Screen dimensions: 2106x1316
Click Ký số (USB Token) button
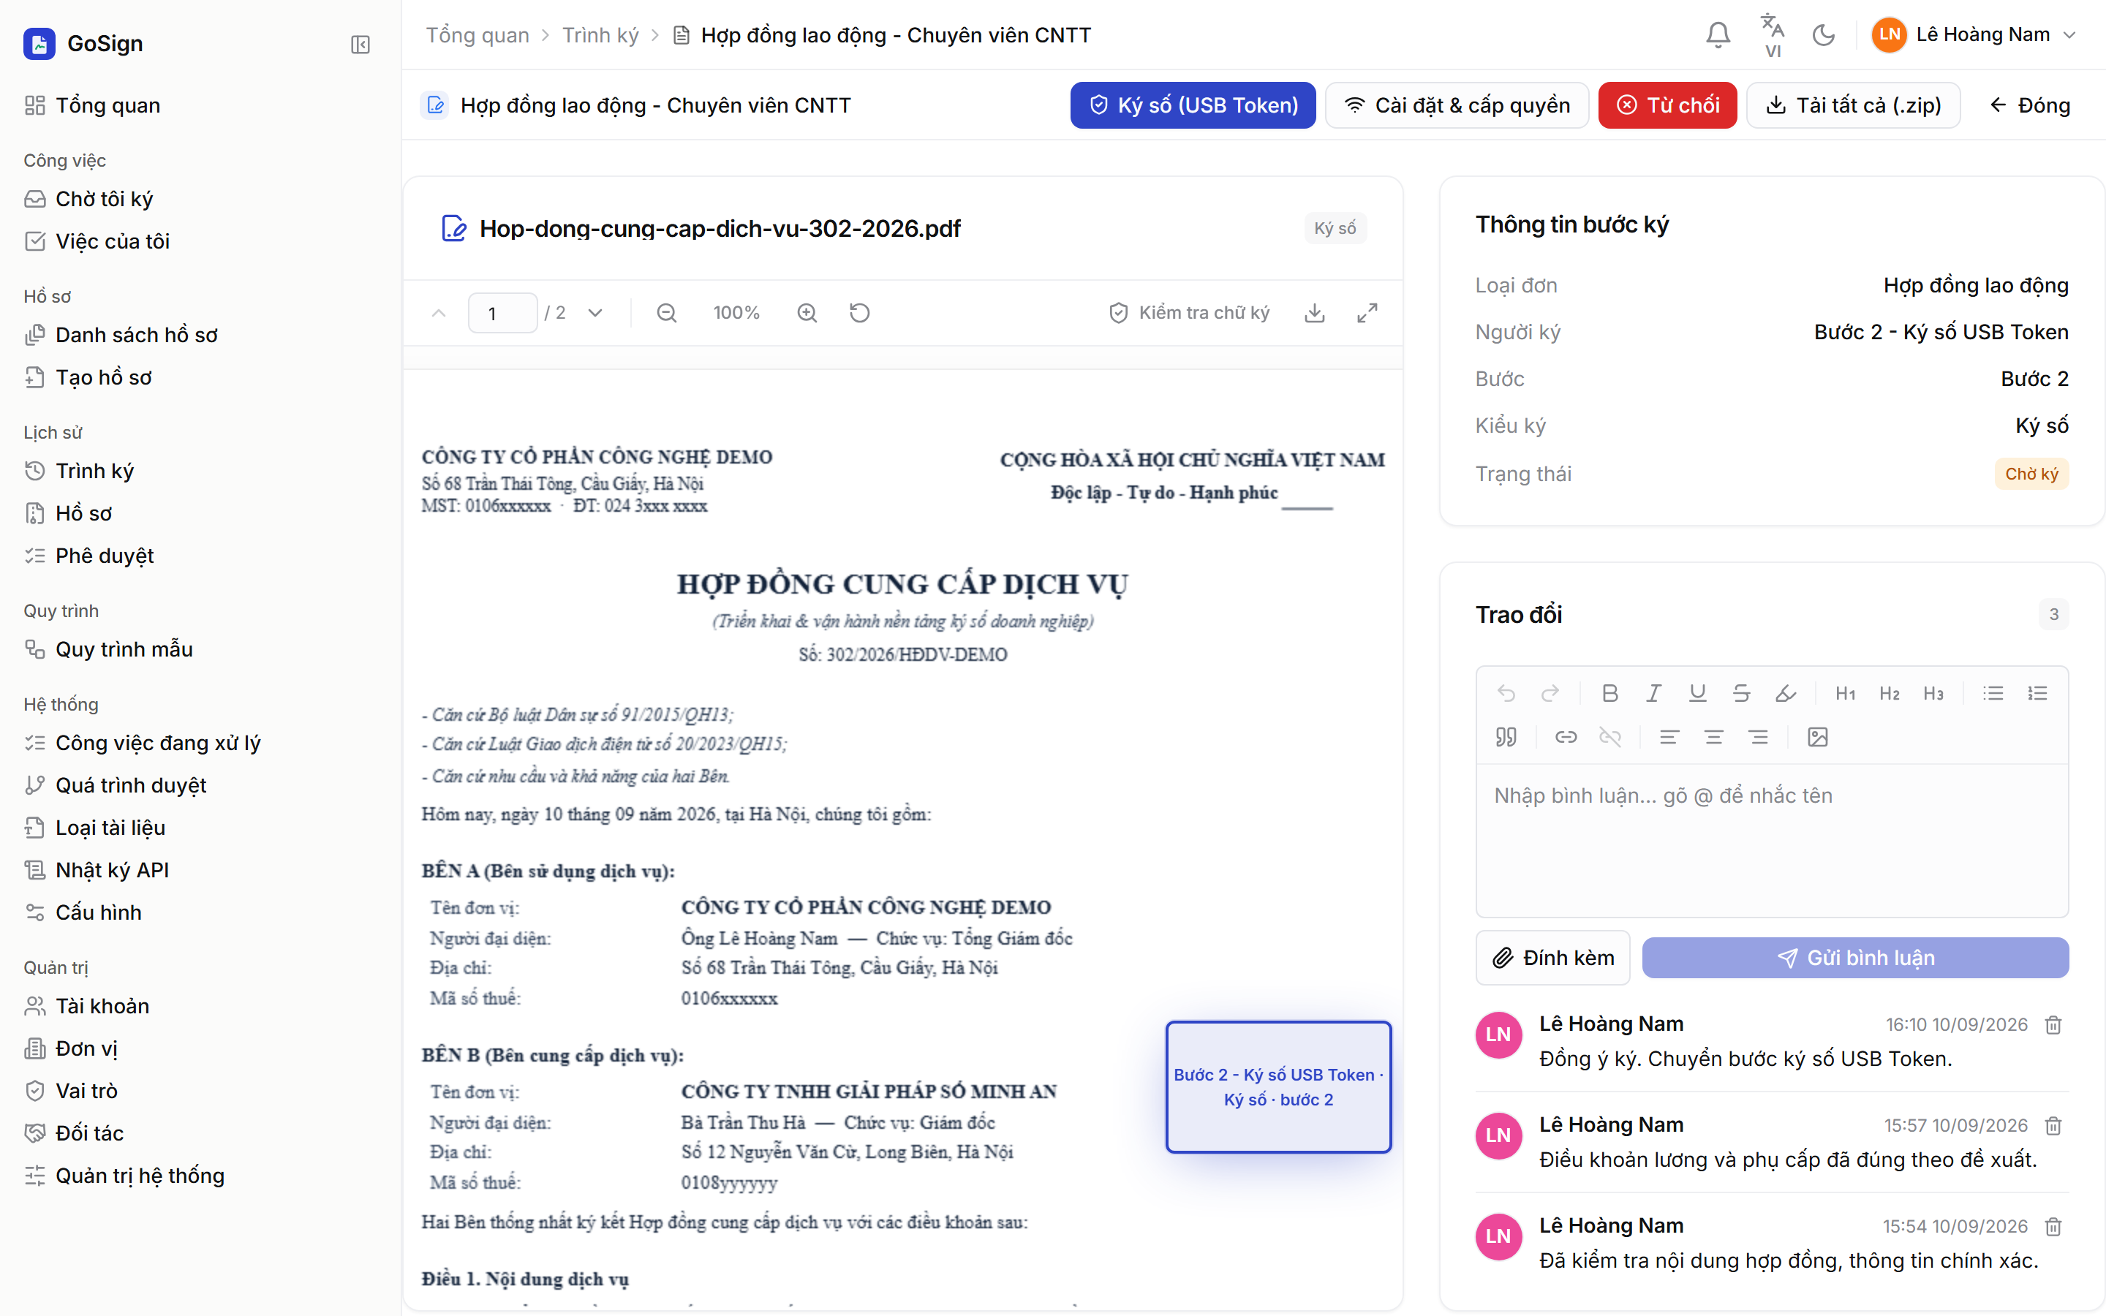point(1192,105)
